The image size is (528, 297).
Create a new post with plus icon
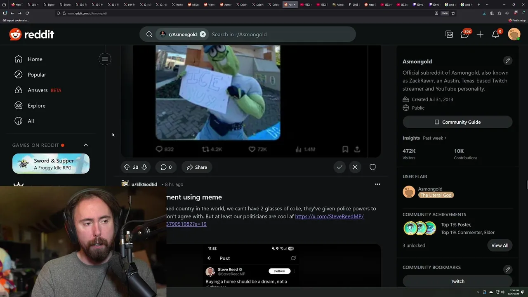click(x=480, y=35)
